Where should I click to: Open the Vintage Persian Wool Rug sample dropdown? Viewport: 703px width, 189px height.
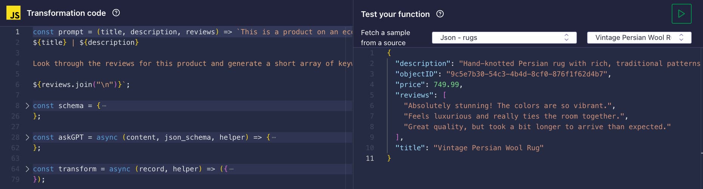[639, 38]
